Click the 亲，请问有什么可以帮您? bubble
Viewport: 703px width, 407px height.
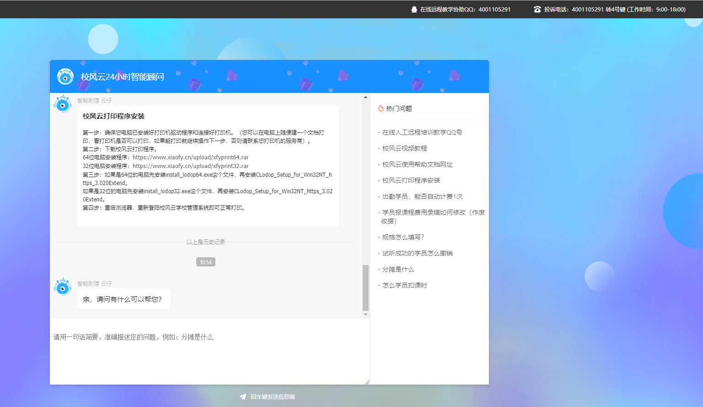pos(124,299)
